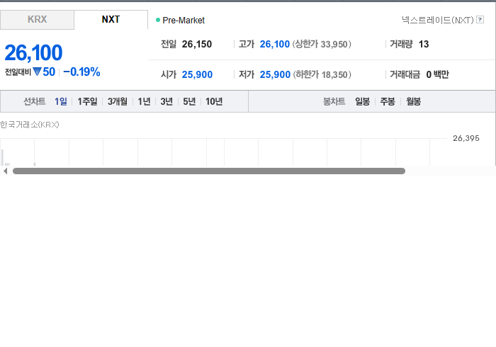
Task: Open the Nextrade (NXT) help question-mark icon
Action: pos(480,20)
